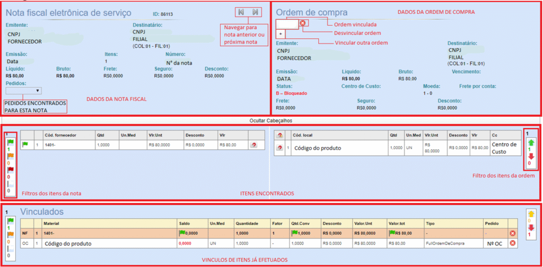This screenshot has height=267, width=543.
Task: Click the linked order number input field
Action: [287, 23]
